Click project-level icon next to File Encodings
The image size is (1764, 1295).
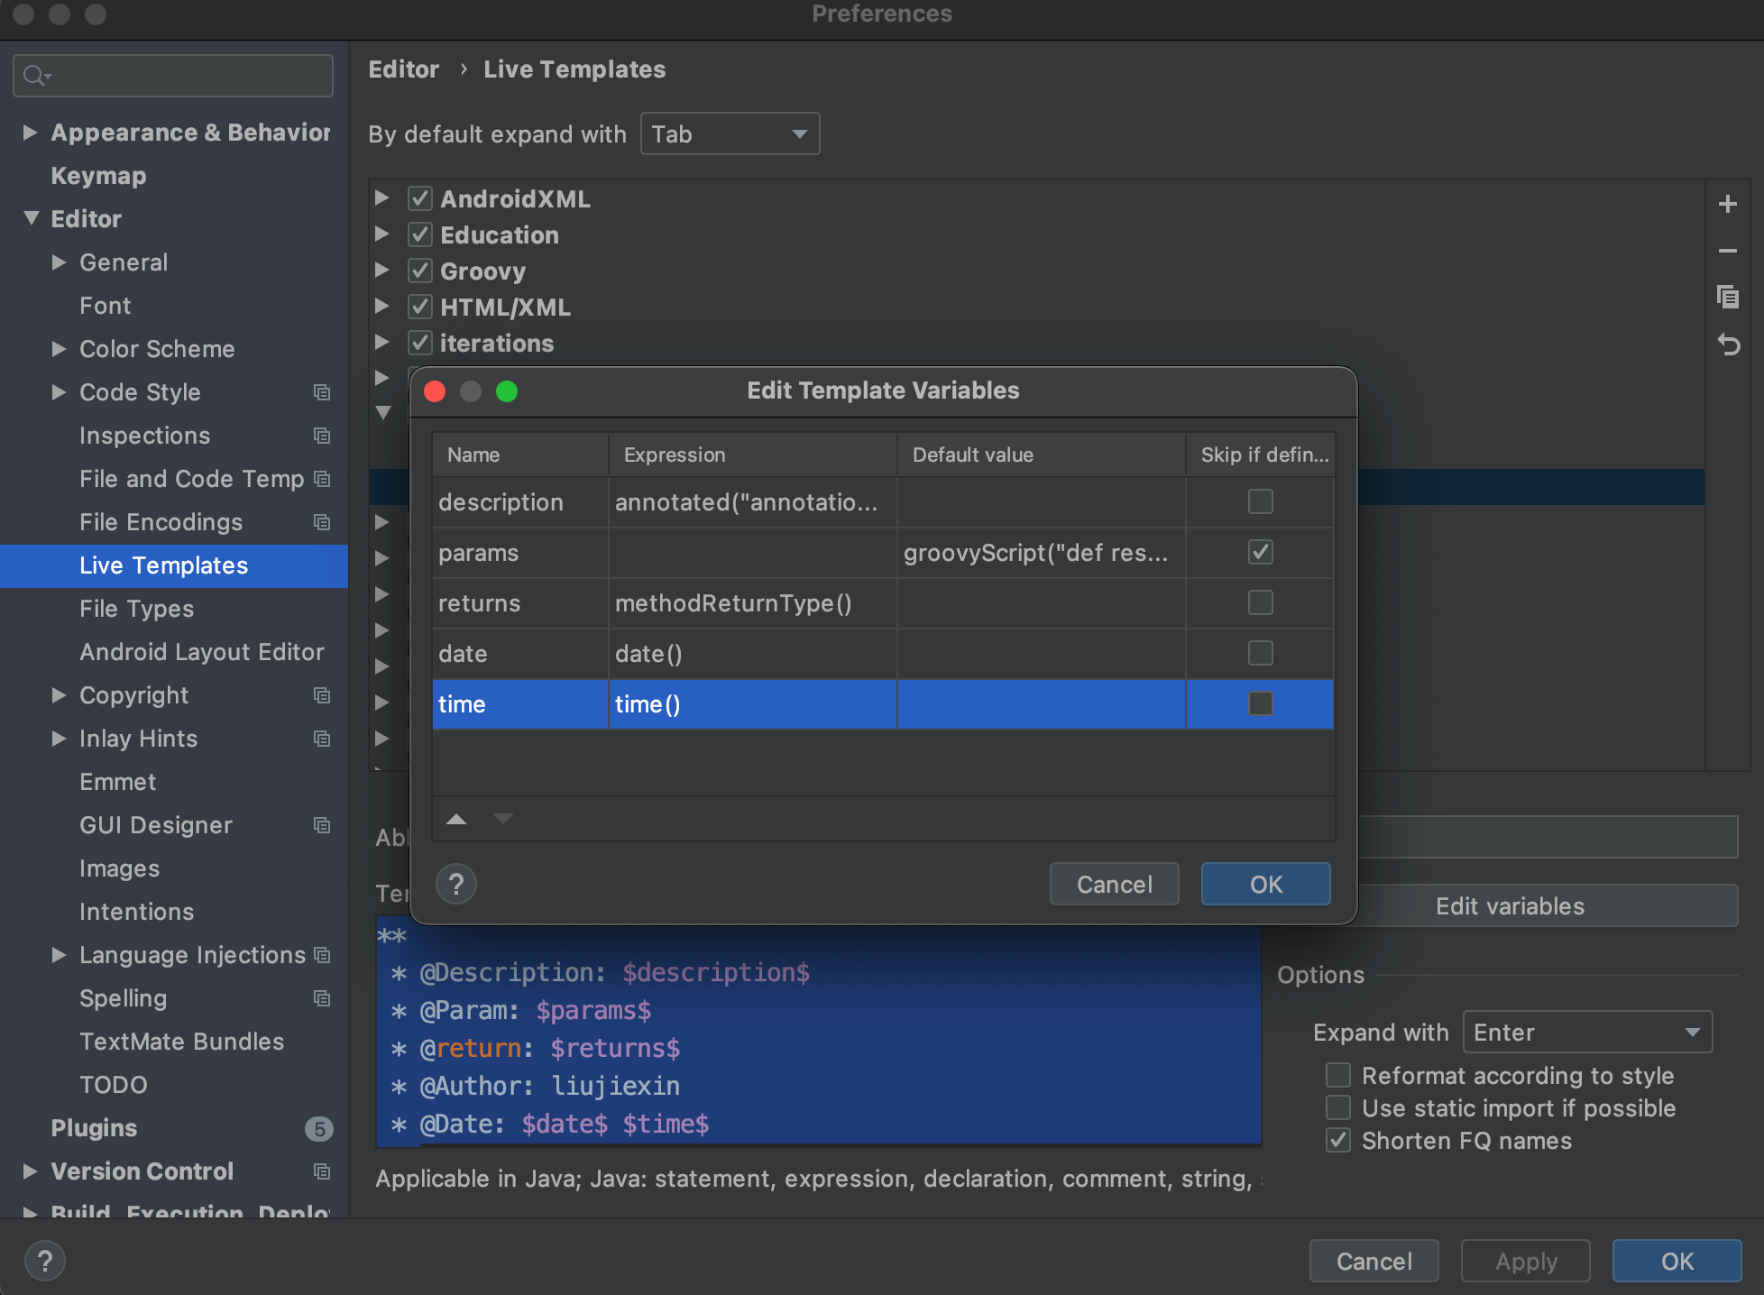322,522
